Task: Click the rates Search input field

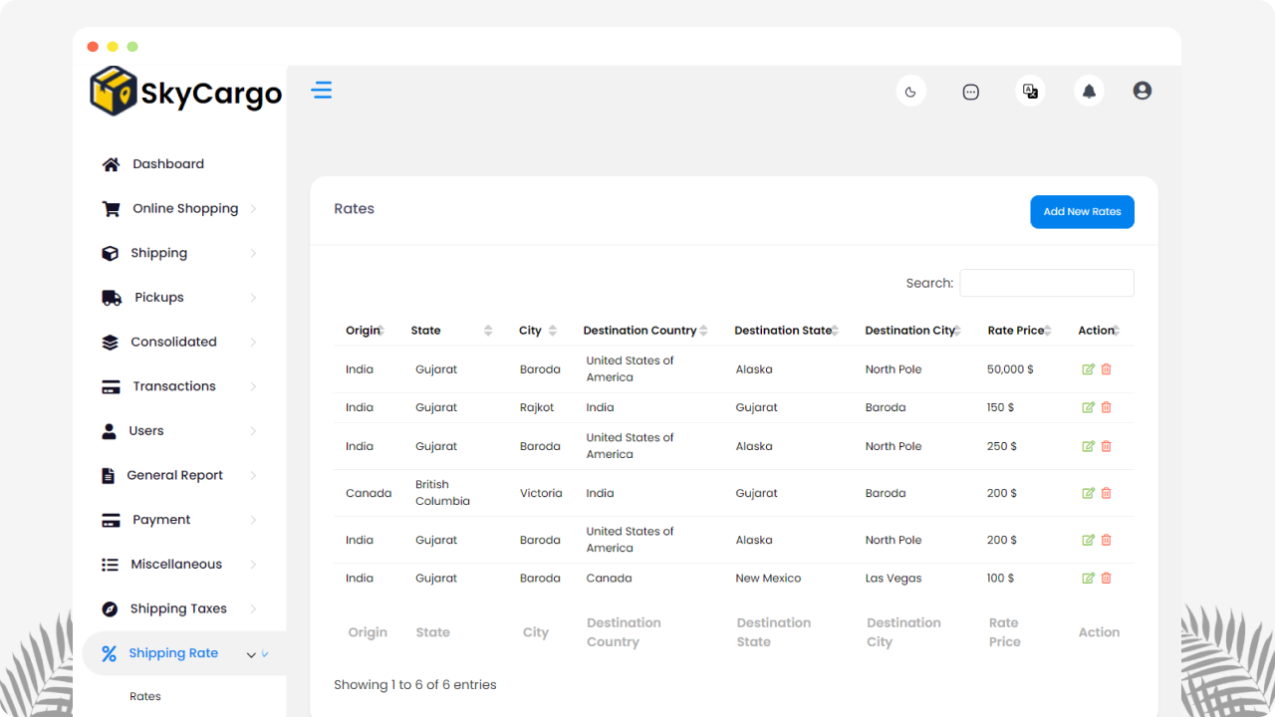Action: [1046, 283]
